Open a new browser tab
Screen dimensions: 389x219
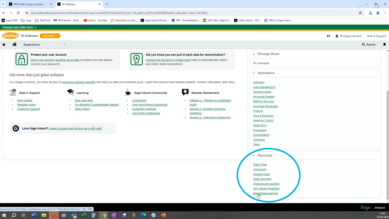coord(107,4)
